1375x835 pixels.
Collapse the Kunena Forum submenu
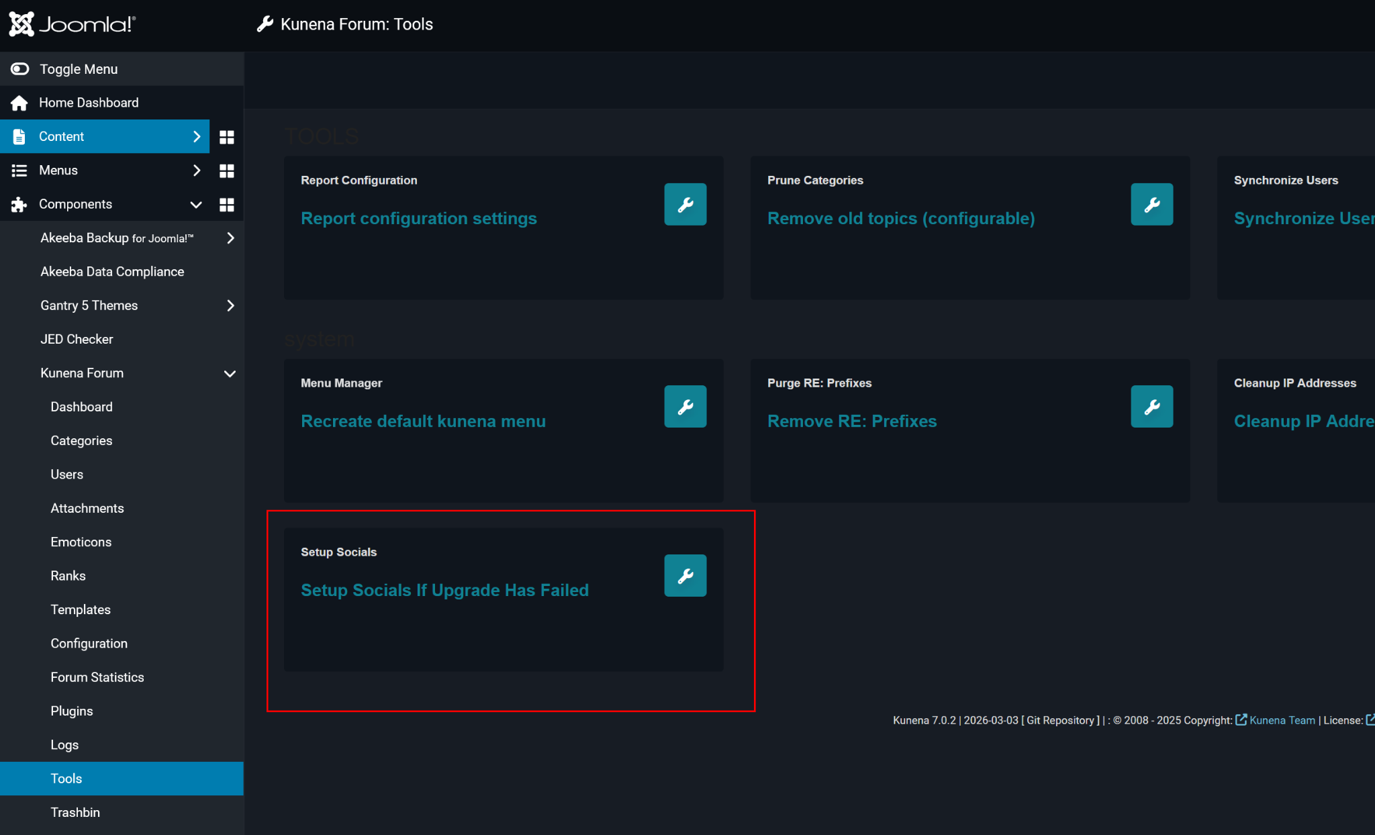coord(230,373)
